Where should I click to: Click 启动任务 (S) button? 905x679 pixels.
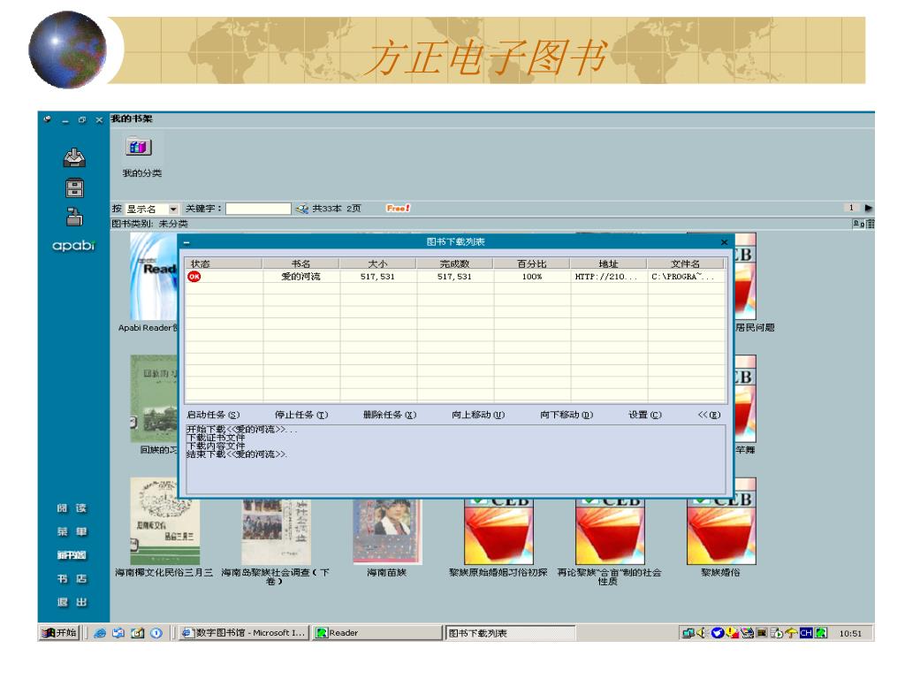click(213, 415)
